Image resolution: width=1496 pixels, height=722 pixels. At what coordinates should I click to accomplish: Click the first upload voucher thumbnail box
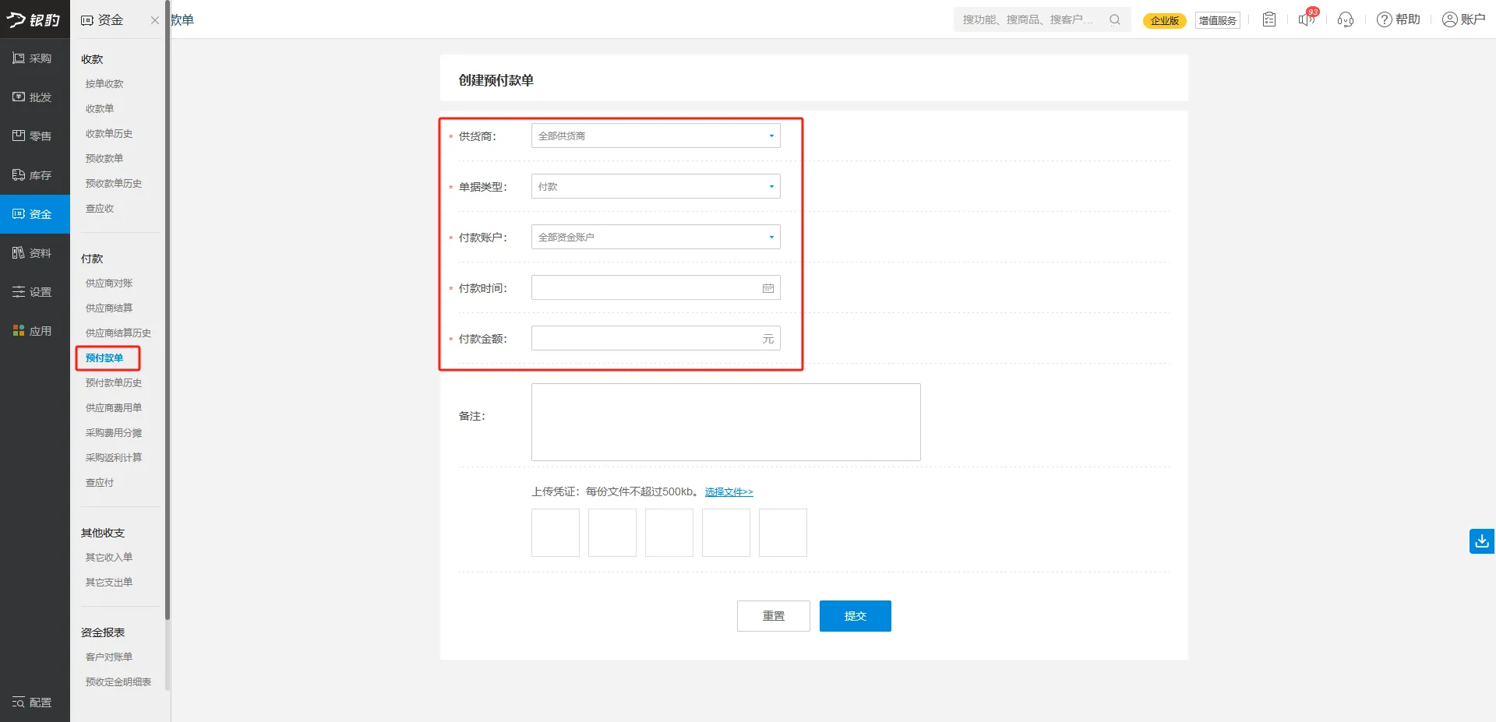point(556,533)
